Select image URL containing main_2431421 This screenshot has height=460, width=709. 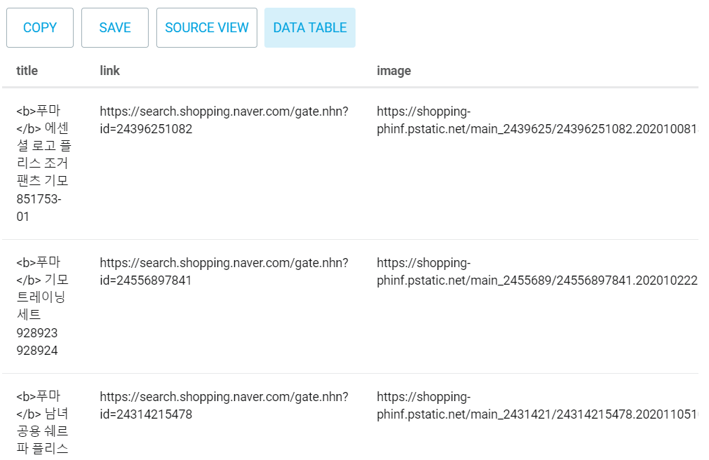pos(537,405)
